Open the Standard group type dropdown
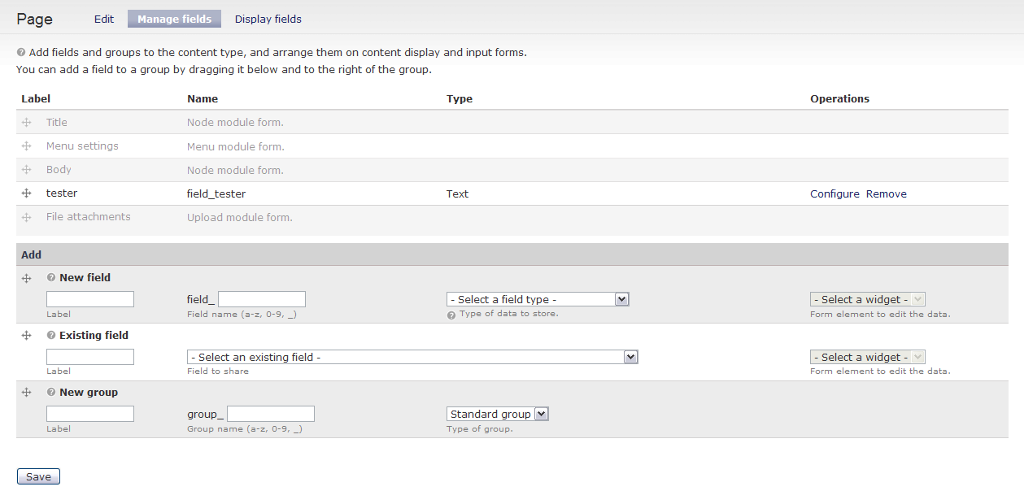Viewport: 1024px width, 491px height. click(x=497, y=414)
